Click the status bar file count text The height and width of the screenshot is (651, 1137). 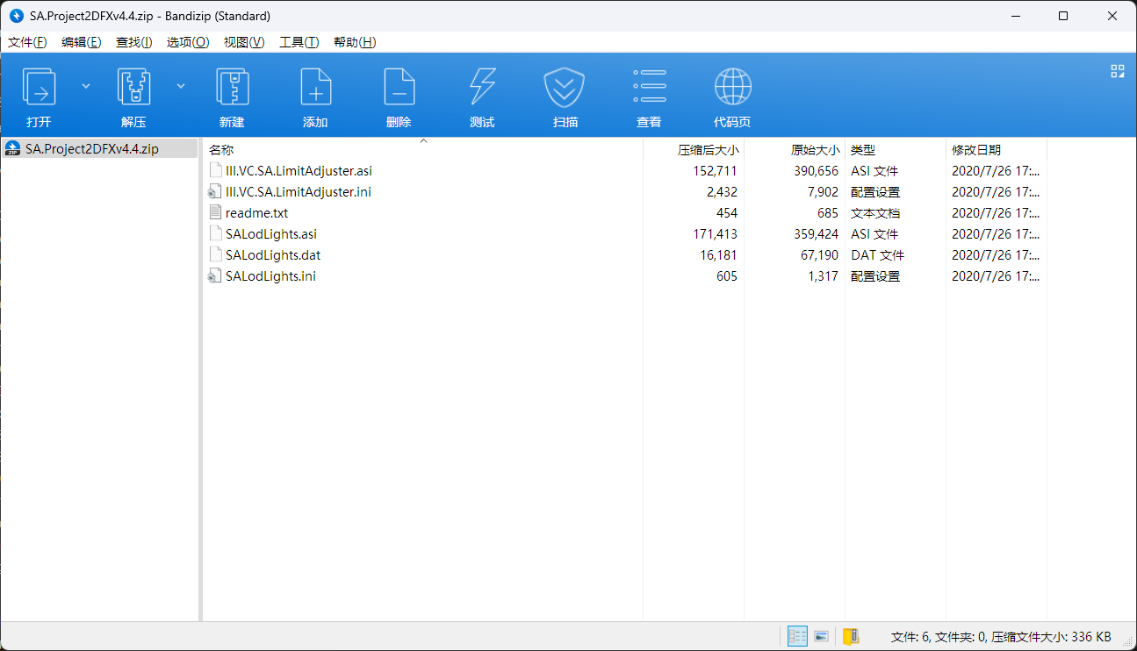1001,637
